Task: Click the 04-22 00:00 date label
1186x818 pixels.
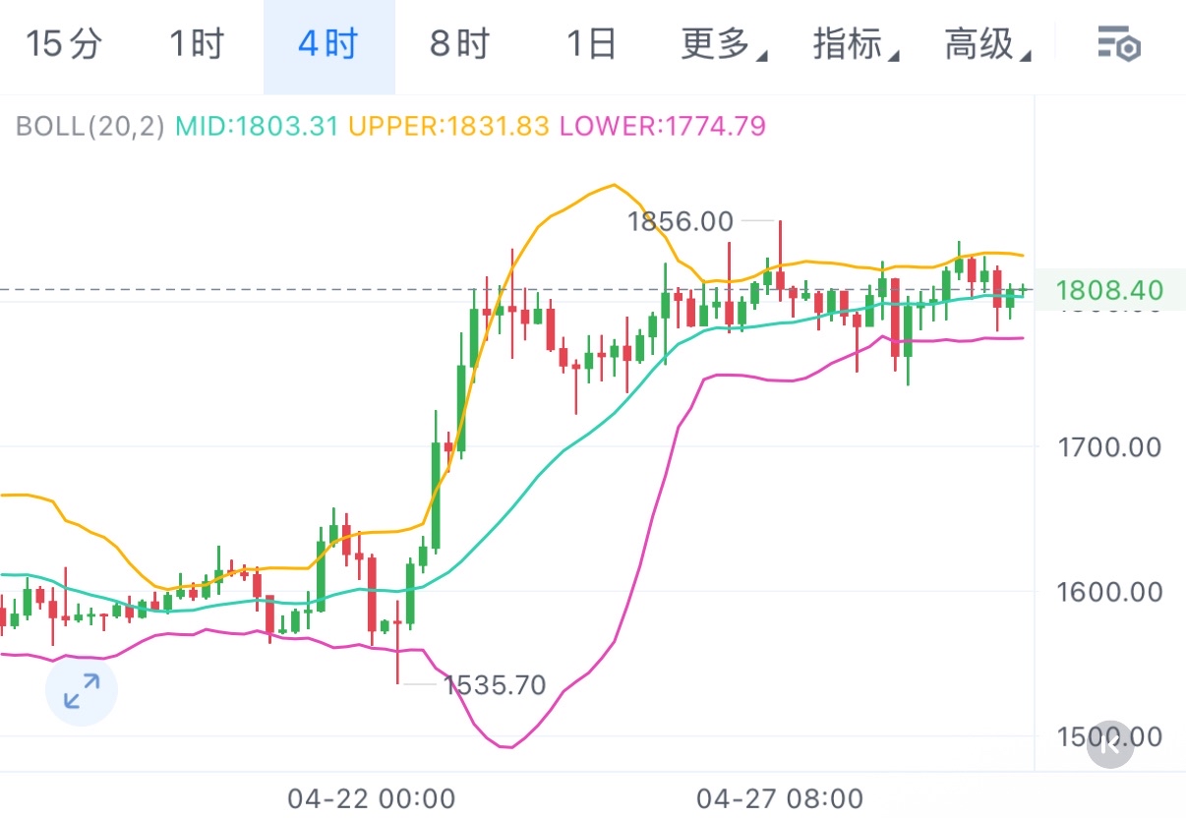Action: [372, 797]
